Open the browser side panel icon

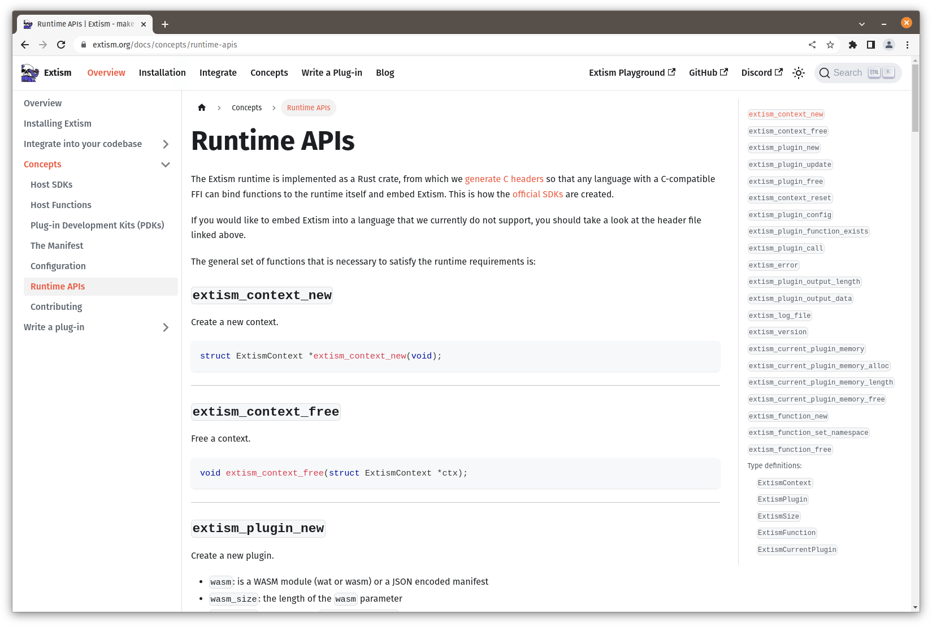click(871, 45)
